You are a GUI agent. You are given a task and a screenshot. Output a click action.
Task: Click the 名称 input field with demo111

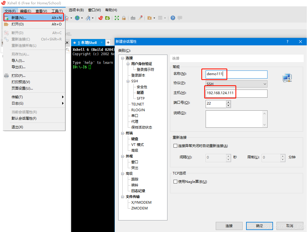pyautogui.click(x=237, y=74)
